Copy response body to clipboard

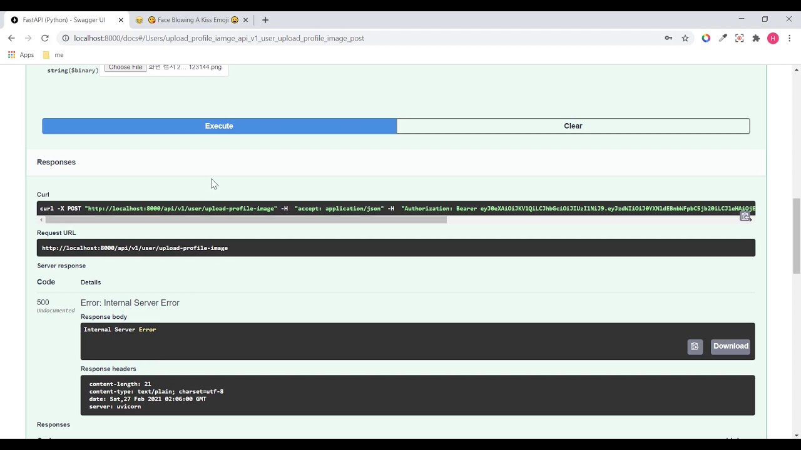click(695, 346)
